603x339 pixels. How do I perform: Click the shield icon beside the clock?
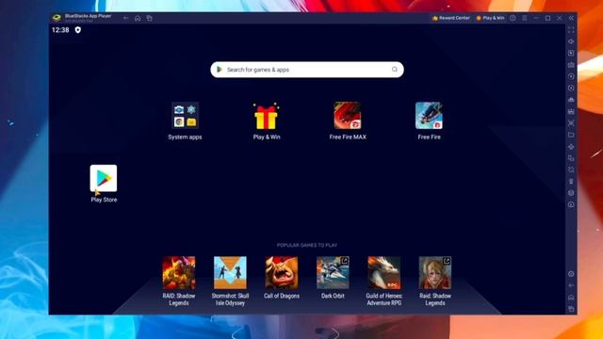point(78,30)
